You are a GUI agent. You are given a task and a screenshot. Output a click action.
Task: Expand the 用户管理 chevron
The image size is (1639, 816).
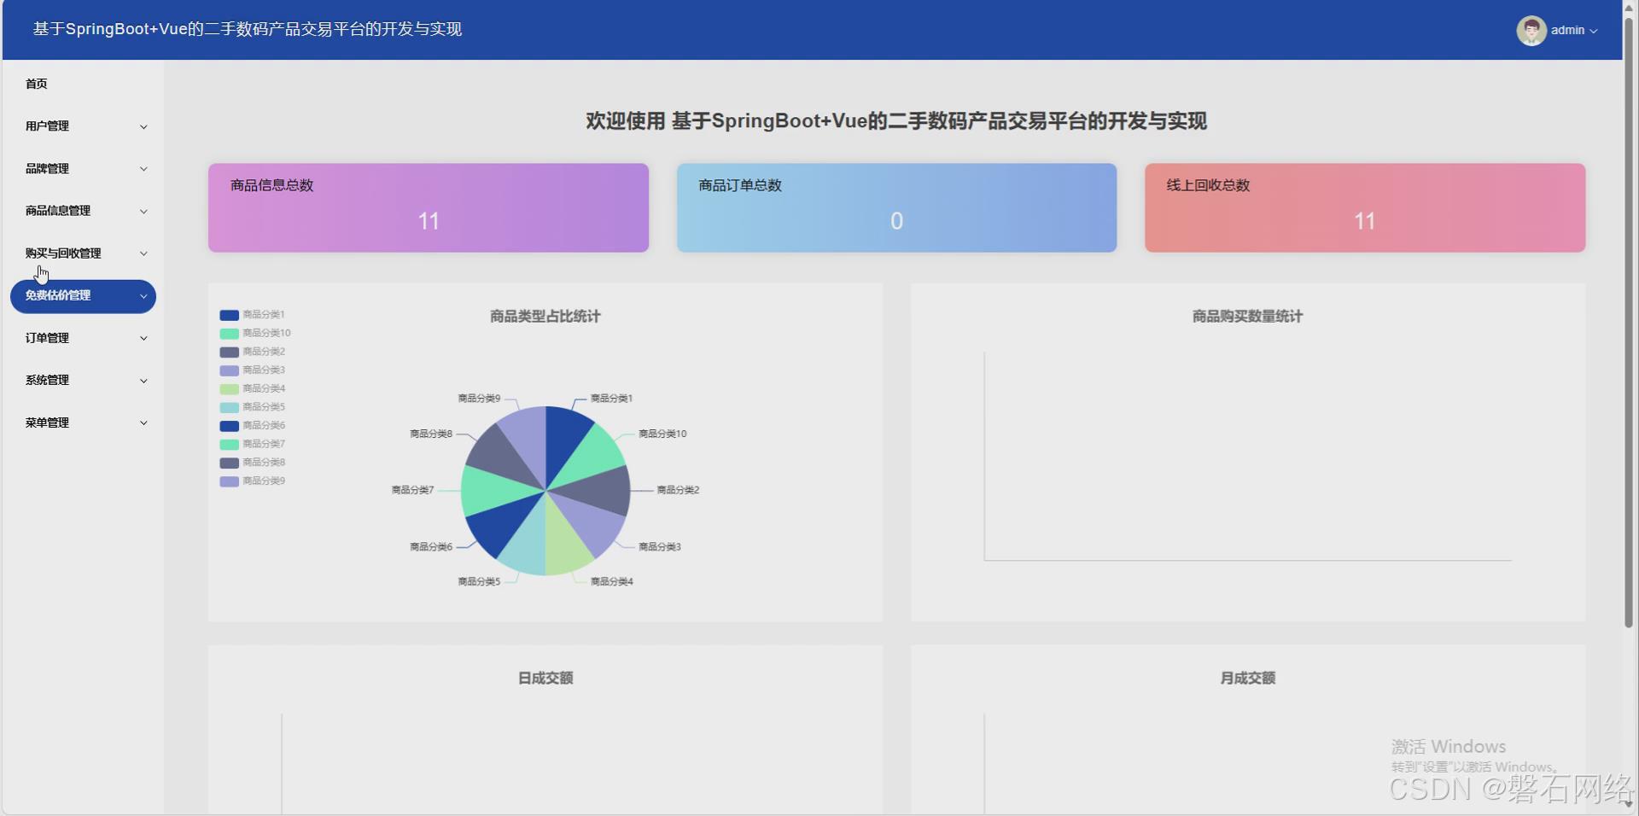(143, 127)
